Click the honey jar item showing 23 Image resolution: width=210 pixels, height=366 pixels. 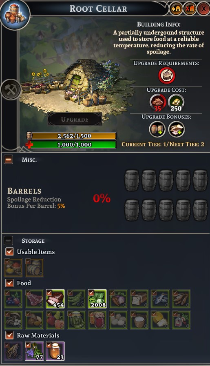[55, 351]
